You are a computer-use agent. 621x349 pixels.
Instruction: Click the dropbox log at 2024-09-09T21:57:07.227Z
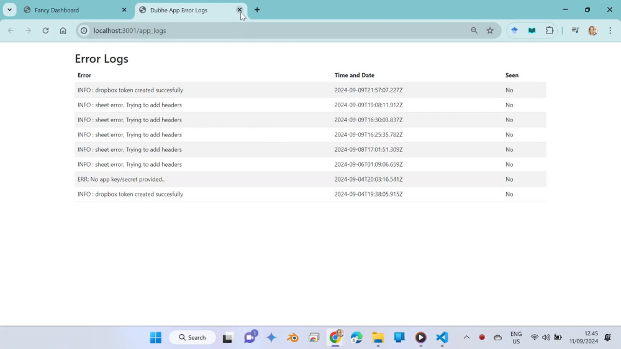tap(130, 90)
